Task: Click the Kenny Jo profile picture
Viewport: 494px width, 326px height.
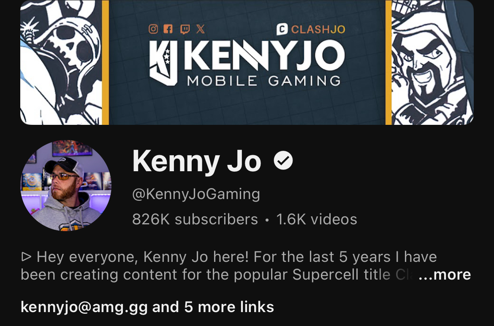Action: 66,186
